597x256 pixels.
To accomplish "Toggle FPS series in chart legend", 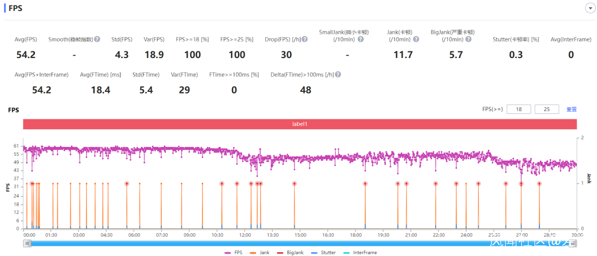I will point(233,253).
